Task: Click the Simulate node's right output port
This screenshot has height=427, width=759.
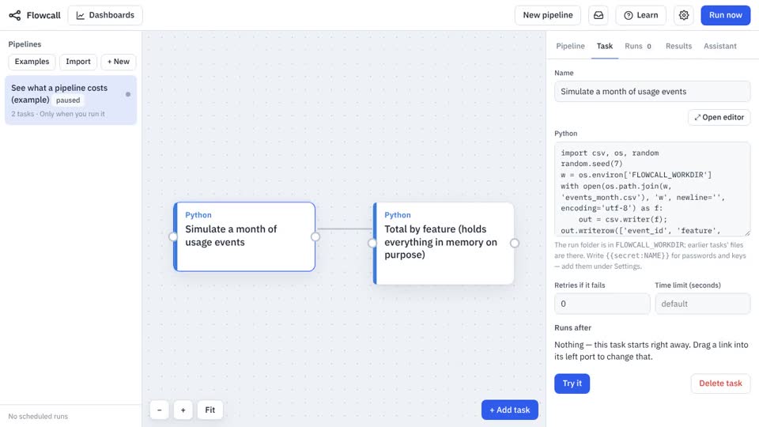Action: coord(315,236)
